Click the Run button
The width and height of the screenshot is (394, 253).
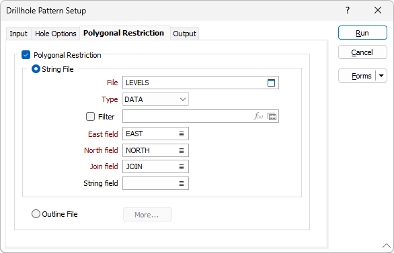362,33
